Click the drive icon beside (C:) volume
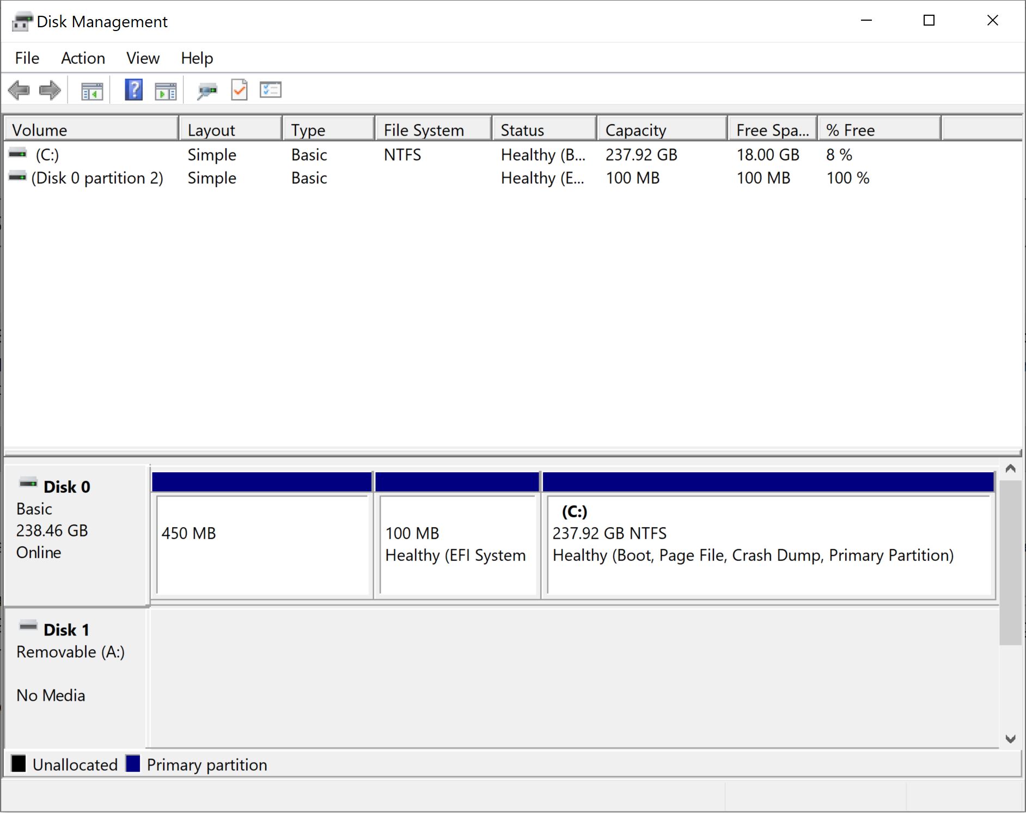This screenshot has width=1026, height=813. coord(18,154)
